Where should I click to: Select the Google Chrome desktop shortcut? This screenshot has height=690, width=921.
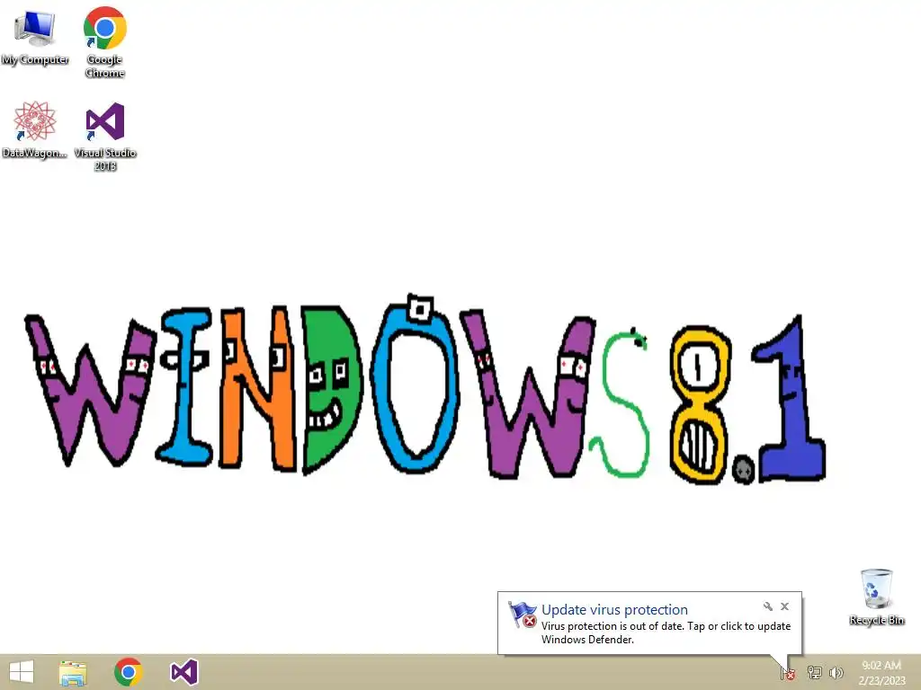click(104, 42)
